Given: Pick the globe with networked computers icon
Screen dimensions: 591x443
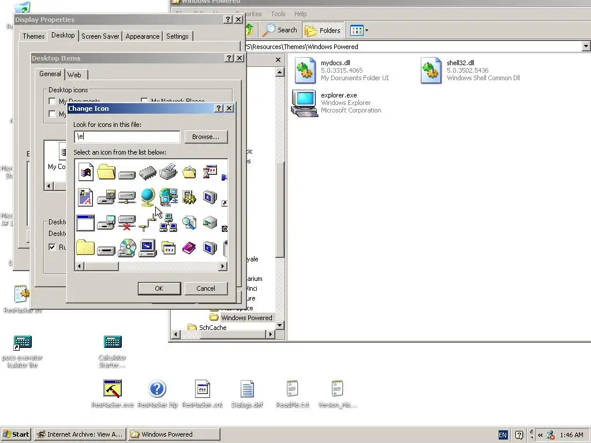Looking at the screenshot, I should [168, 197].
